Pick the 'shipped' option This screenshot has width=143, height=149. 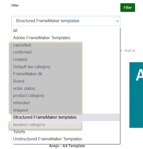(66, 110)
